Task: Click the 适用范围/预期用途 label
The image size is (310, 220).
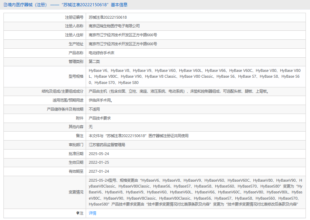Action: (x=68, y=100)
